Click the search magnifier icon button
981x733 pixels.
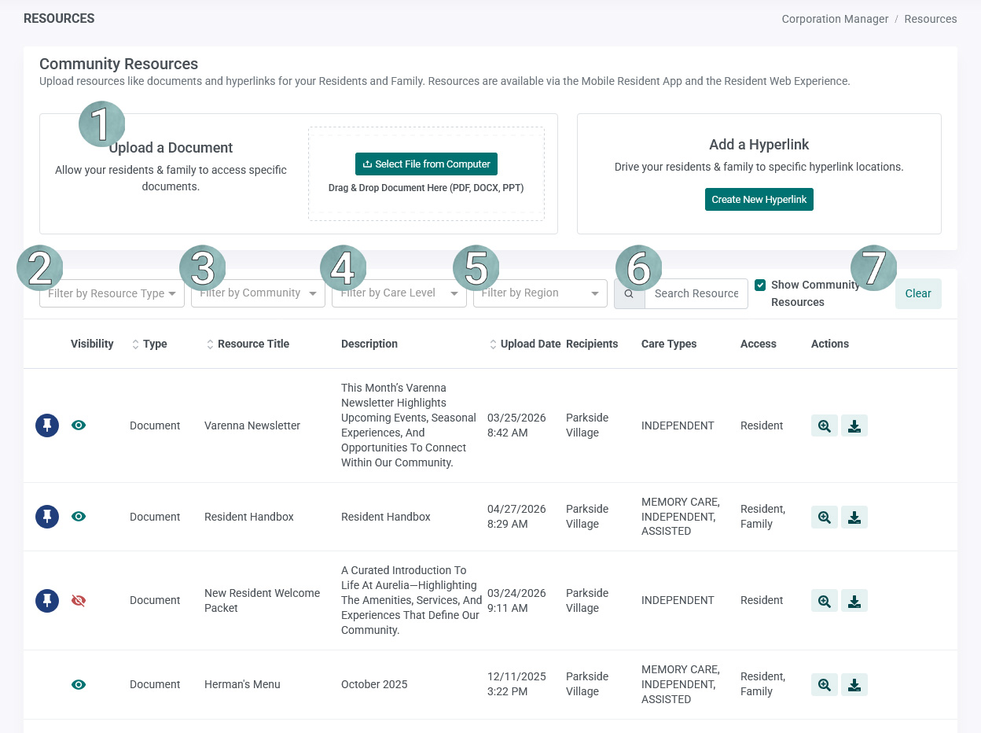click(629, 293)
